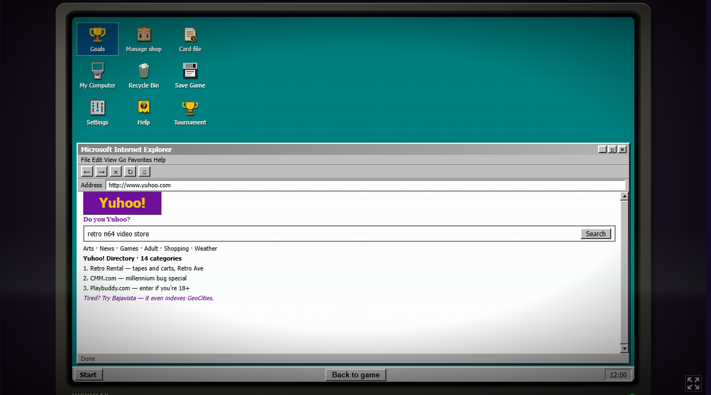Open the Recycle Bin icon
711x395 pixels.
click(x=144, y=75)
